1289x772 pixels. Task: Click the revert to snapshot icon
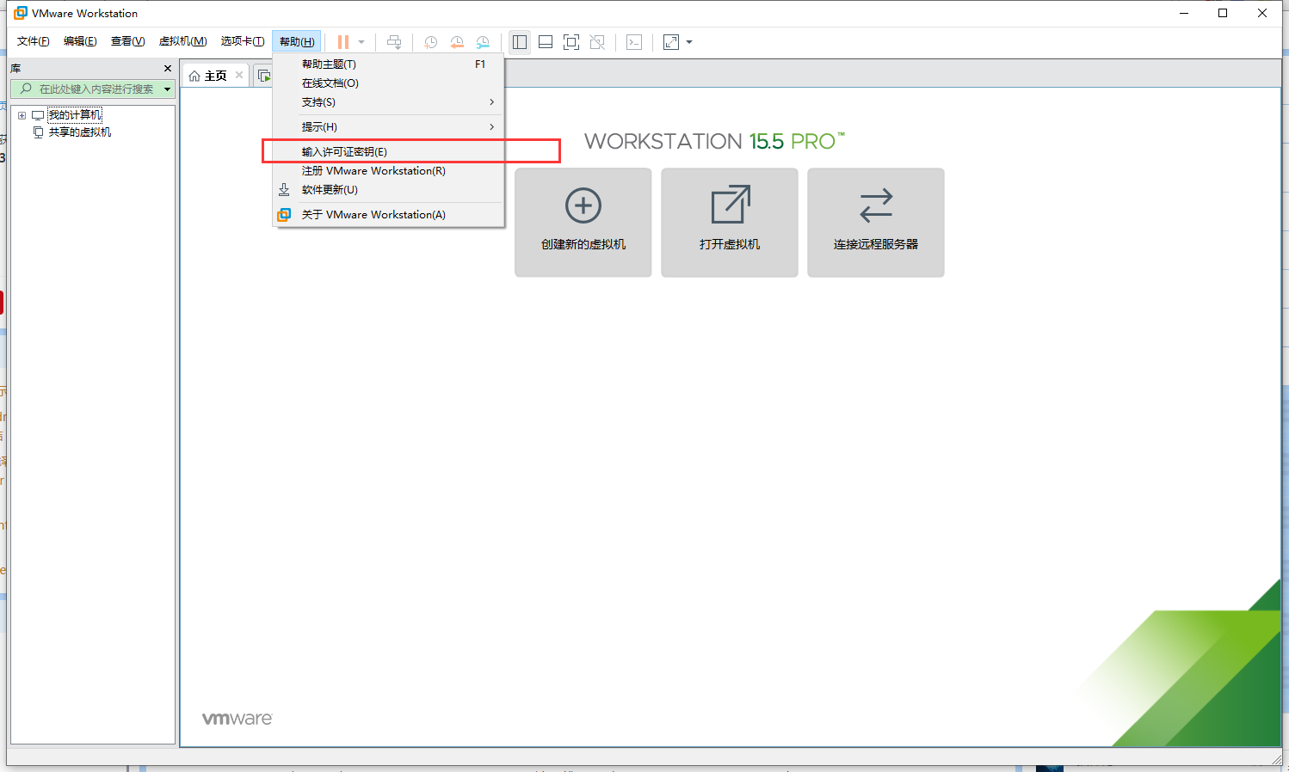coord(457,42)
